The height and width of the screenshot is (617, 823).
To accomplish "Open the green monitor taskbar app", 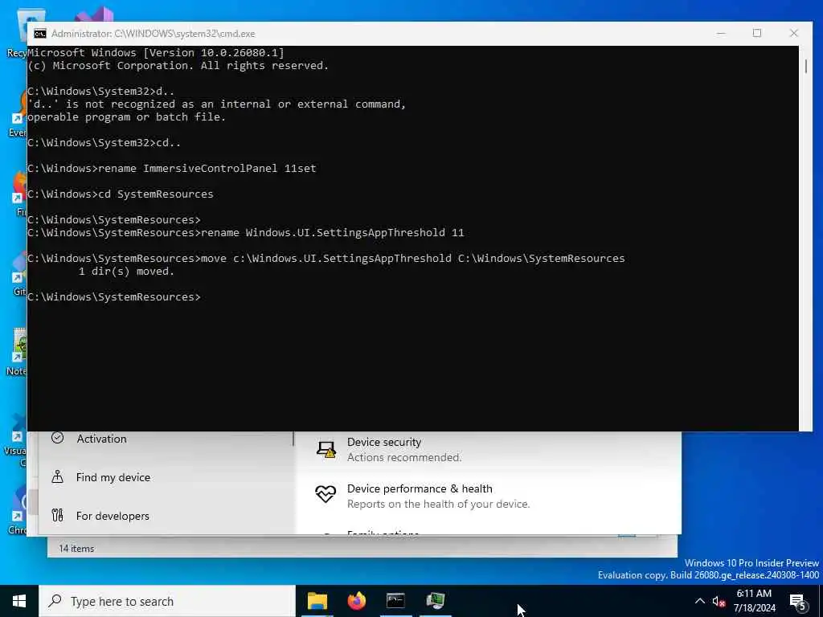I will click(435, 601).
